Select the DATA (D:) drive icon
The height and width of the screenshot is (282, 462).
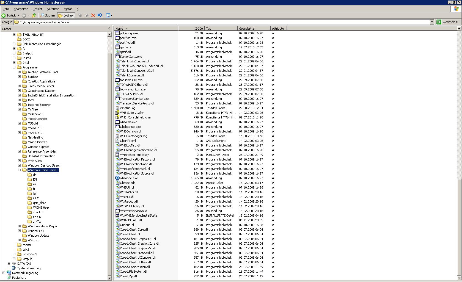[14, 264]
